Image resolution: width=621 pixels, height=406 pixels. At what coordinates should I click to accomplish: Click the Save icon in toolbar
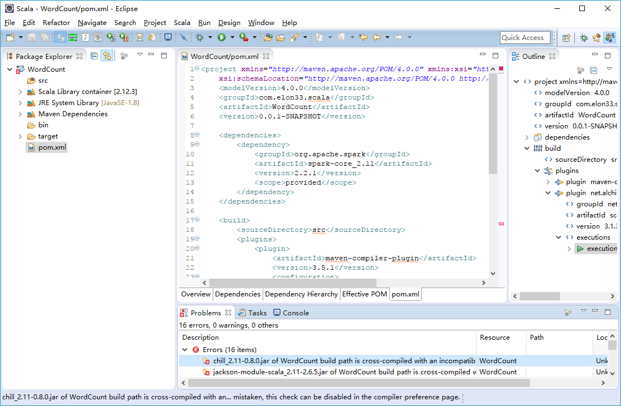(32, 37)
